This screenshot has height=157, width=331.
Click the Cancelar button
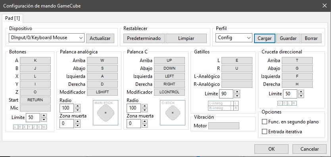pos(310,149)
